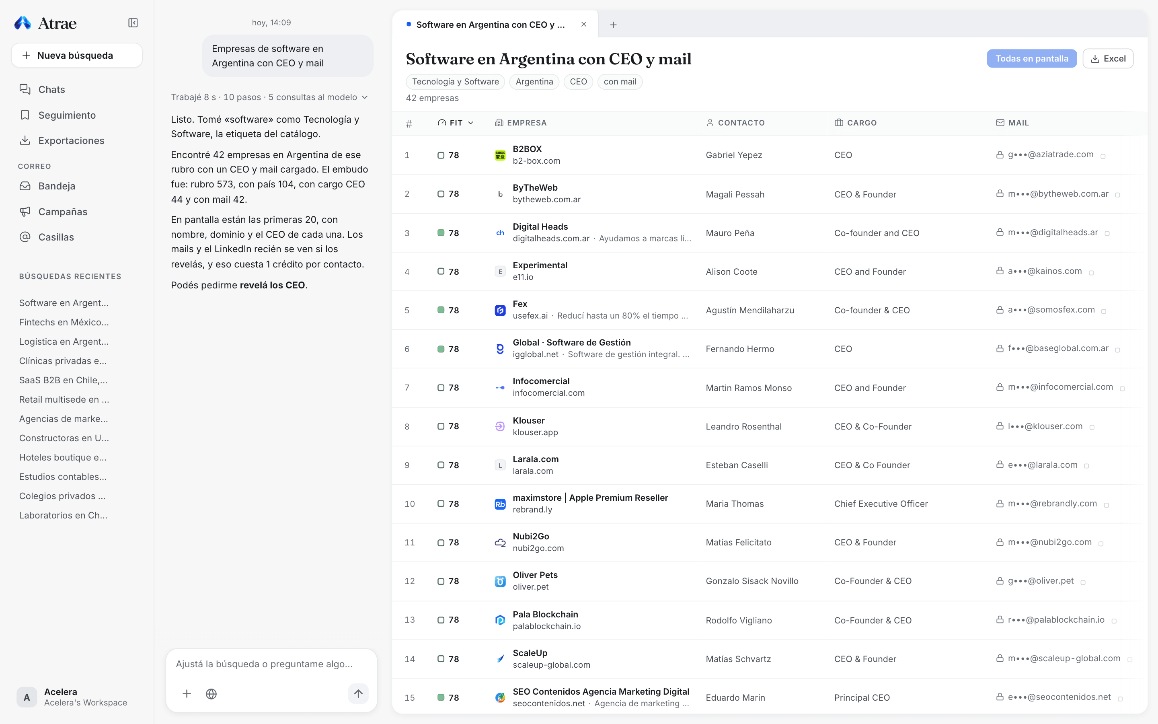This screenshot has height=724, width=1158.
Task: Click the maximstore Rb logo
Action: tap(500, 504)
